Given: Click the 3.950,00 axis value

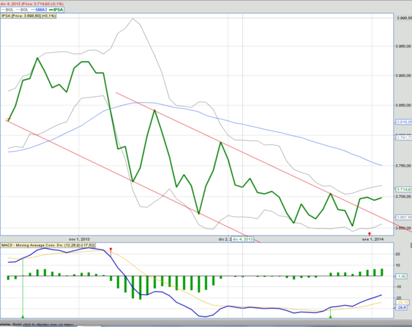Looking at the screenshot, I should 403,46.
